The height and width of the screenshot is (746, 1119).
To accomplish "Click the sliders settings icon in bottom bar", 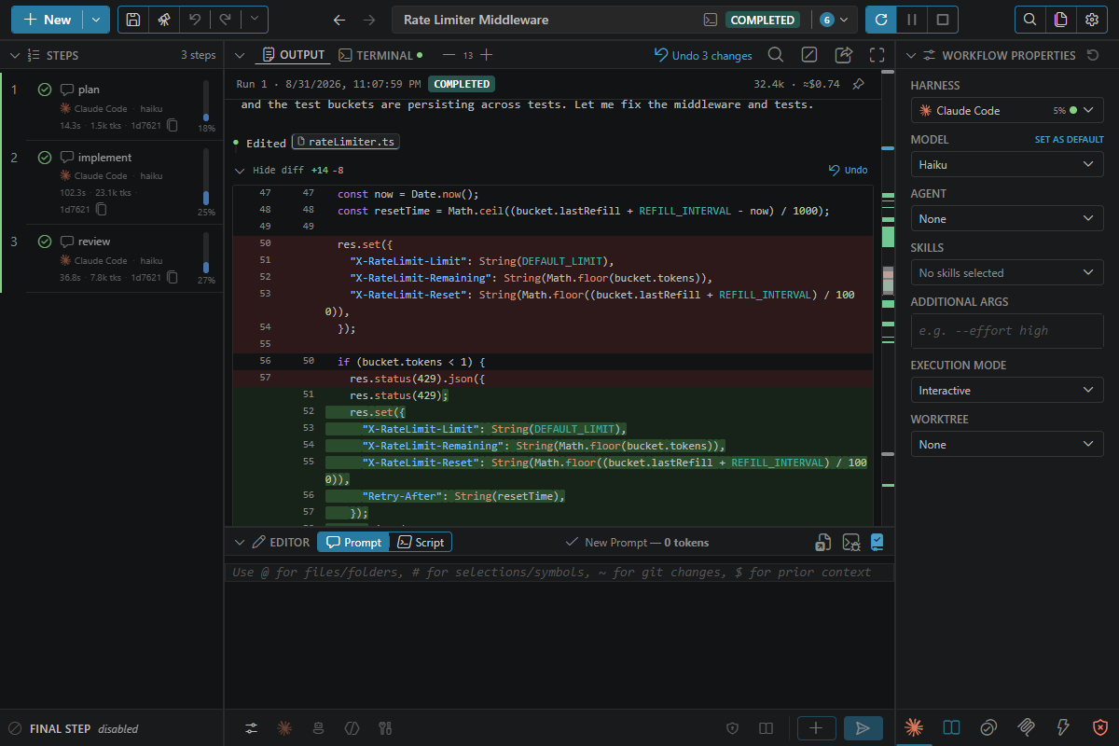I will click(252, 728).
